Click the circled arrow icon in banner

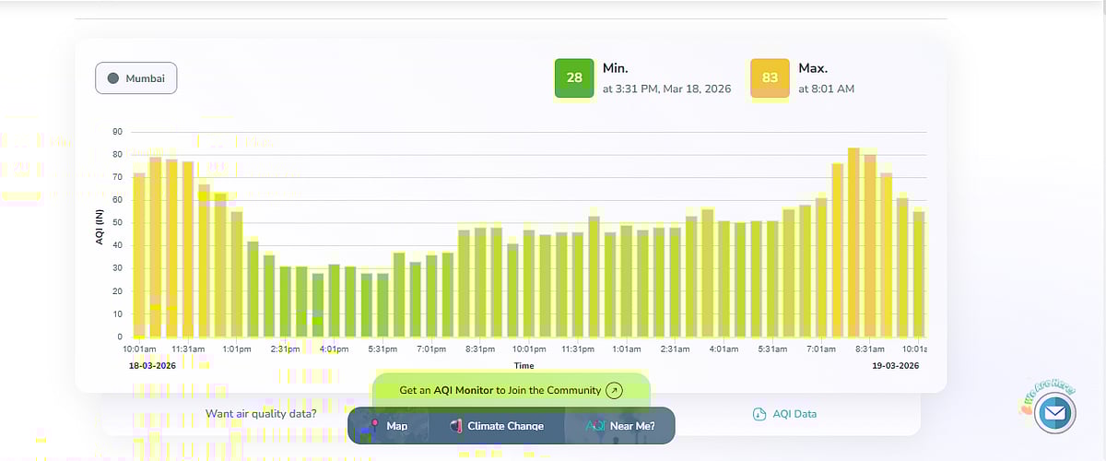coord(615,390)
